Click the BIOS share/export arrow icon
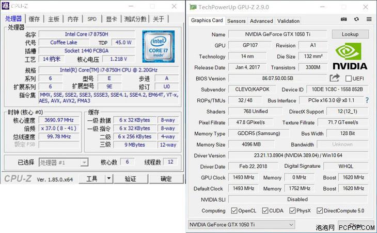 click(335, 78)
